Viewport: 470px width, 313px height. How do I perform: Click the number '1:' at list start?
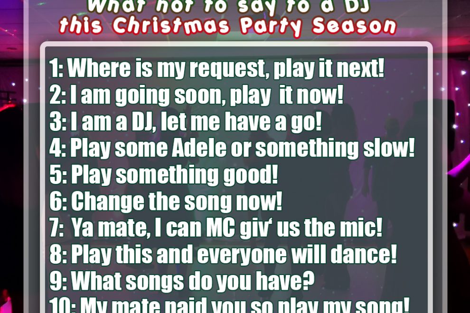tap(56, 68)
